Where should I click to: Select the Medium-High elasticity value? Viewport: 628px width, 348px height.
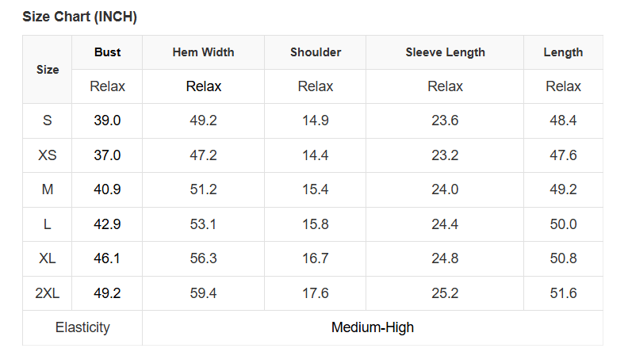pos(373,327)
